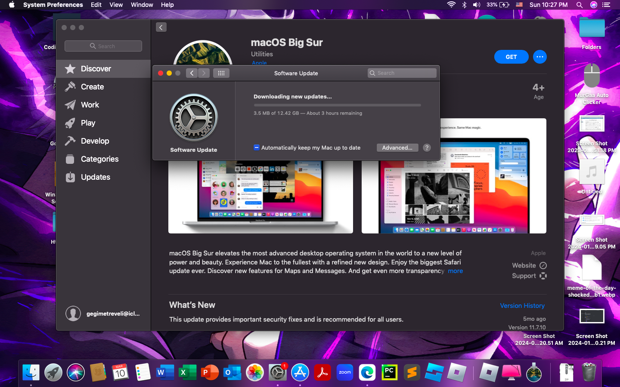Browse Categories in the sidebar
The width and height of the screenshot is (620, 387).
103,159
